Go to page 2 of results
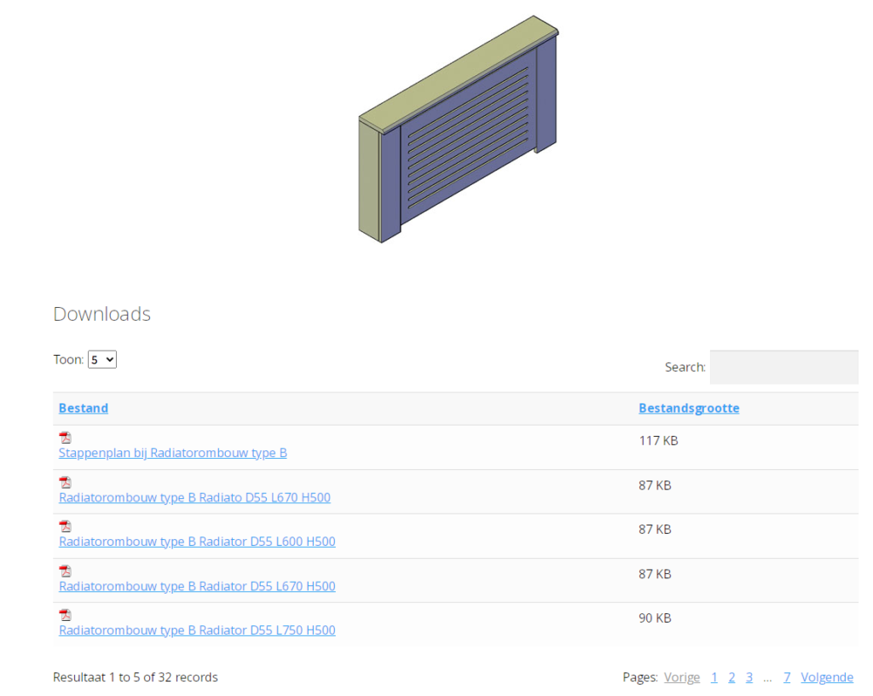Screen dimensions: 873x696 (731, 677)
